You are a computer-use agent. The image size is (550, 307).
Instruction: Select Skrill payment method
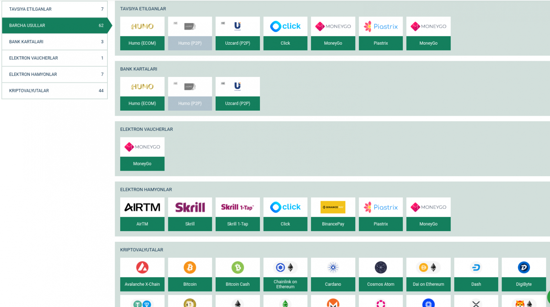(190, 214)
